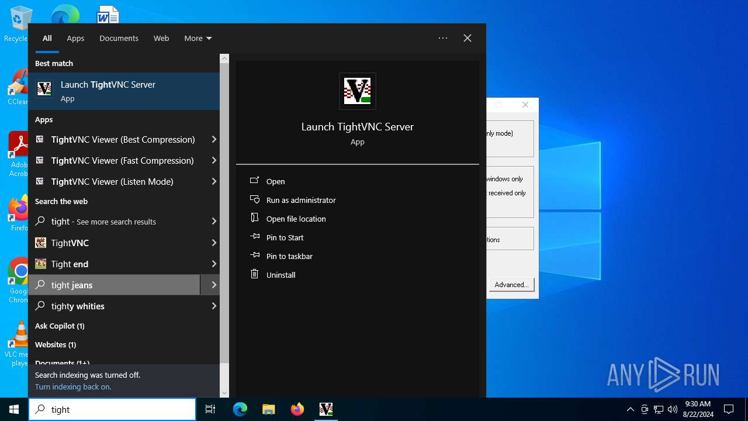Click the 'Ask Copilot (1)' section header
The width and height of the screenshot is (748, 421).
(x=60, y=326)
